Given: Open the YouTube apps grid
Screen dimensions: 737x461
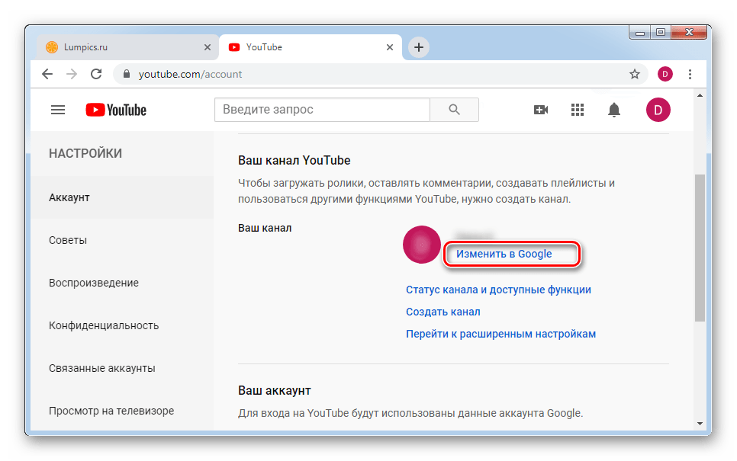Looking at the screenshot, I should pos(578,110).
